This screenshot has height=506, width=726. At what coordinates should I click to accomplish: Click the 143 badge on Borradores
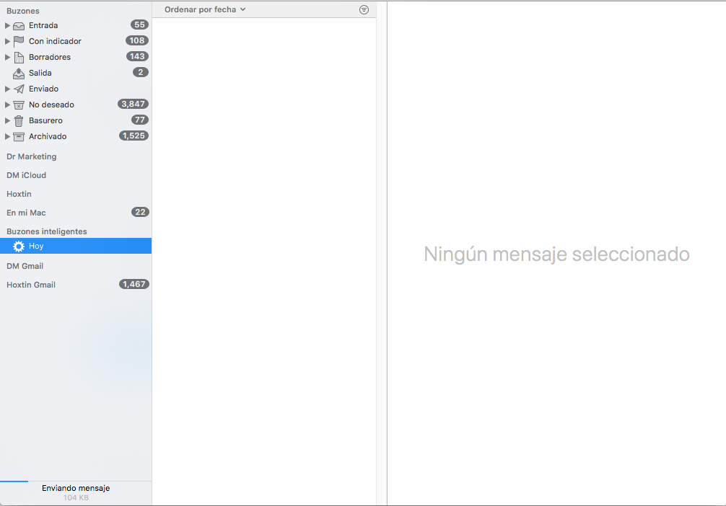click(x=137, y=56)
